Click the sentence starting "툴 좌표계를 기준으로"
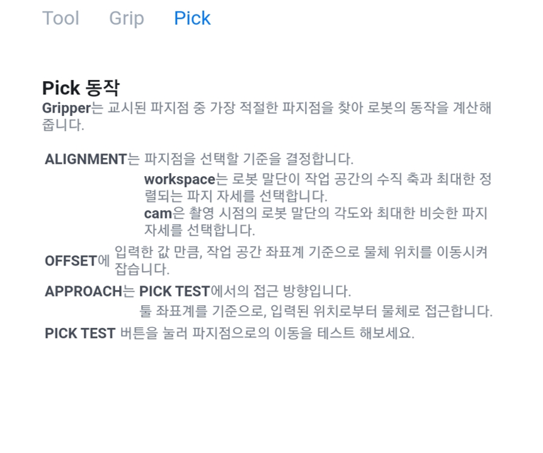543x453 pixels. coord(316,311)
